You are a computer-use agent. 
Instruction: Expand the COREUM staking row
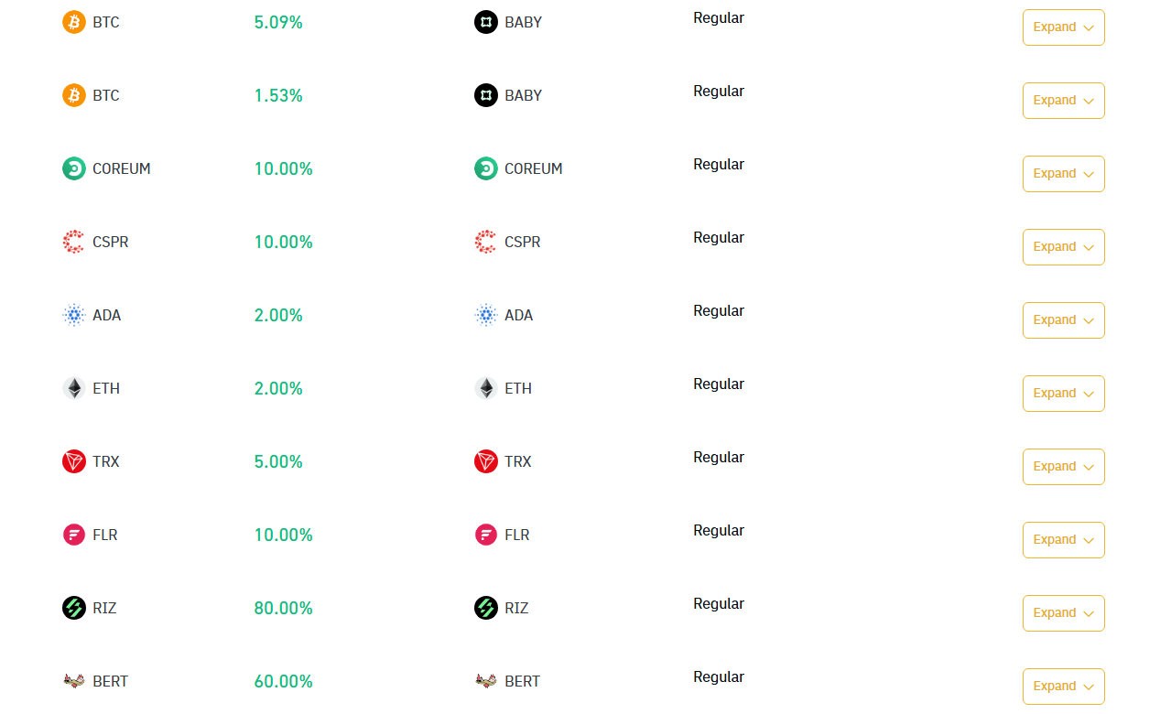coord(1064,174)
